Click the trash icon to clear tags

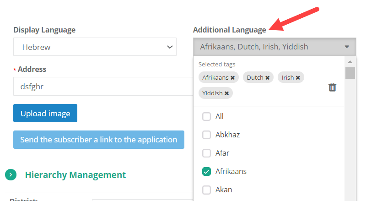pos(333,87)
